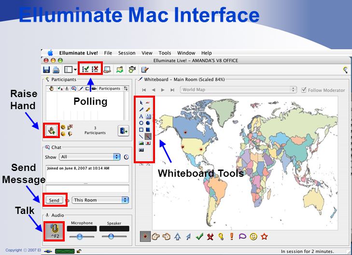Open the Tools menu
This screenshot has width=352, height=255.
(165, 53)
